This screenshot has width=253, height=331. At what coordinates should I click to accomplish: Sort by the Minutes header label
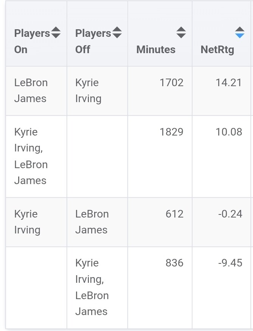(156, 49)
